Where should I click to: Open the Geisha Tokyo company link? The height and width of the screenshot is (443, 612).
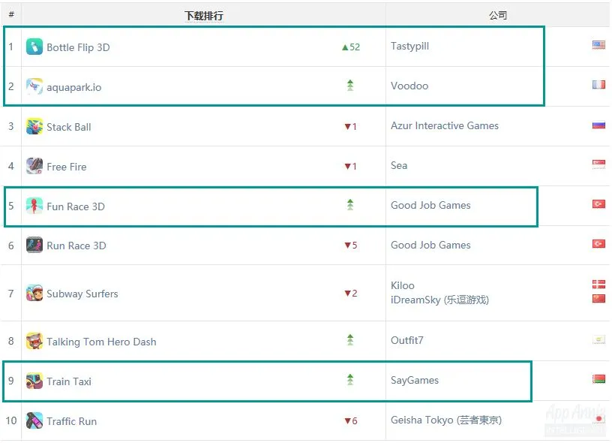pos(446,420)
